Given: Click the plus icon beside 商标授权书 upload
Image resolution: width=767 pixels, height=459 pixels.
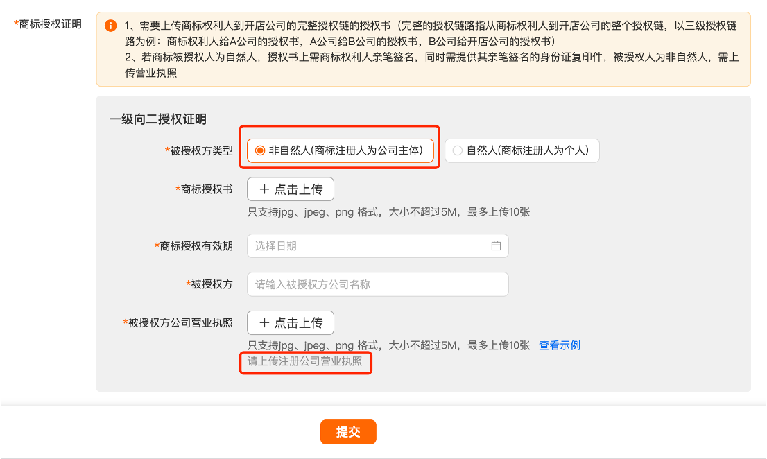Looking at the screenshot, I should point(264,189).
